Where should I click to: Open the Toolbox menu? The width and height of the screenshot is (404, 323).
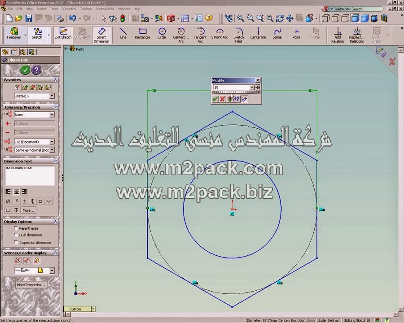(x=86, y=9)
